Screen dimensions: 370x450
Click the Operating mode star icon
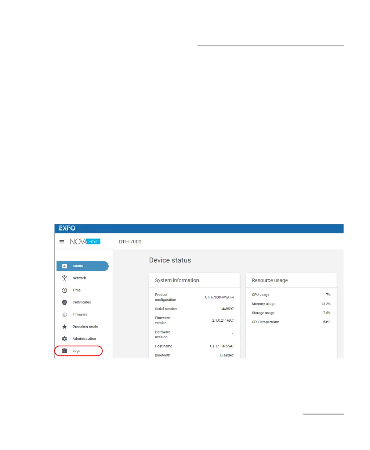(x=65, y=326)
